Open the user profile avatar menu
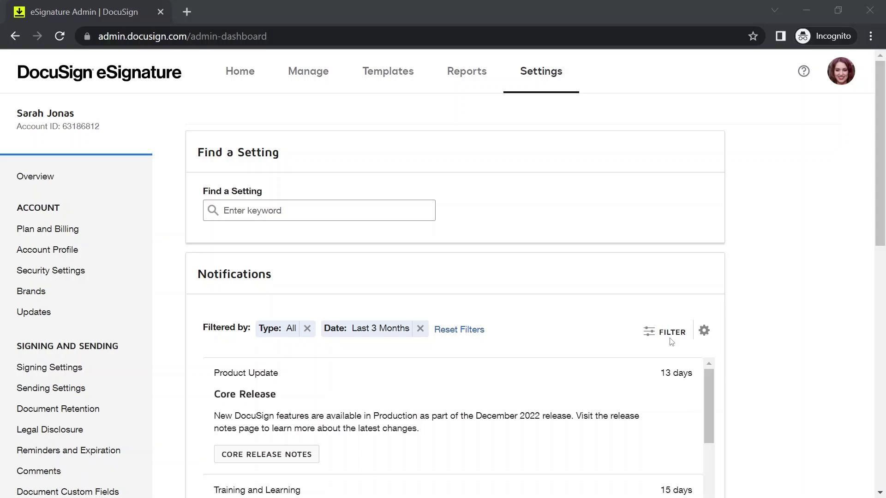This screenshot has height=498, width=886. tap(841, 71)
